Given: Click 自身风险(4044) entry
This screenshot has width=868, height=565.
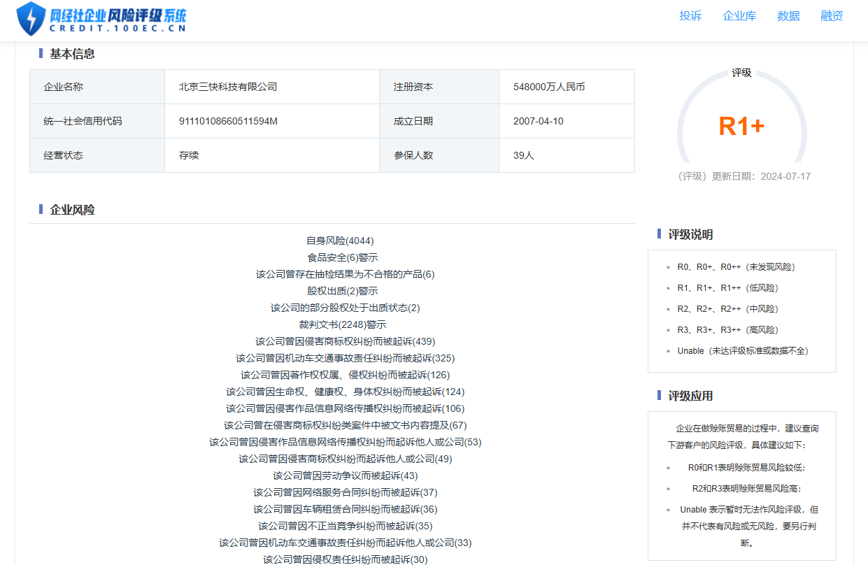Looking at the screenshot, I should pos(340,241).
